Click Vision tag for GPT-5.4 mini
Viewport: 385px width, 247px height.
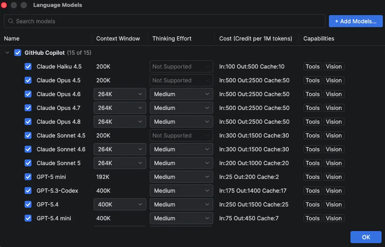click(334, 218)
